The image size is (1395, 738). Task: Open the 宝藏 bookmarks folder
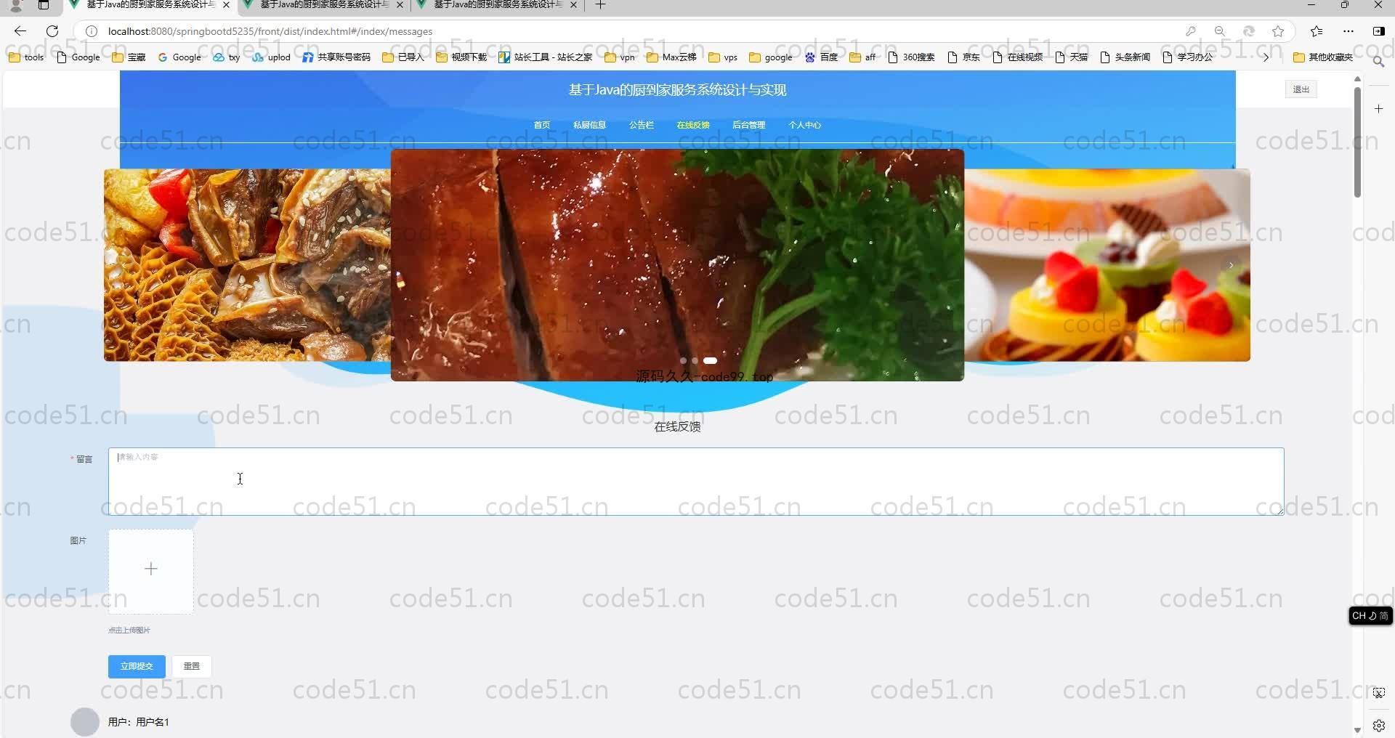click(129, 57)
